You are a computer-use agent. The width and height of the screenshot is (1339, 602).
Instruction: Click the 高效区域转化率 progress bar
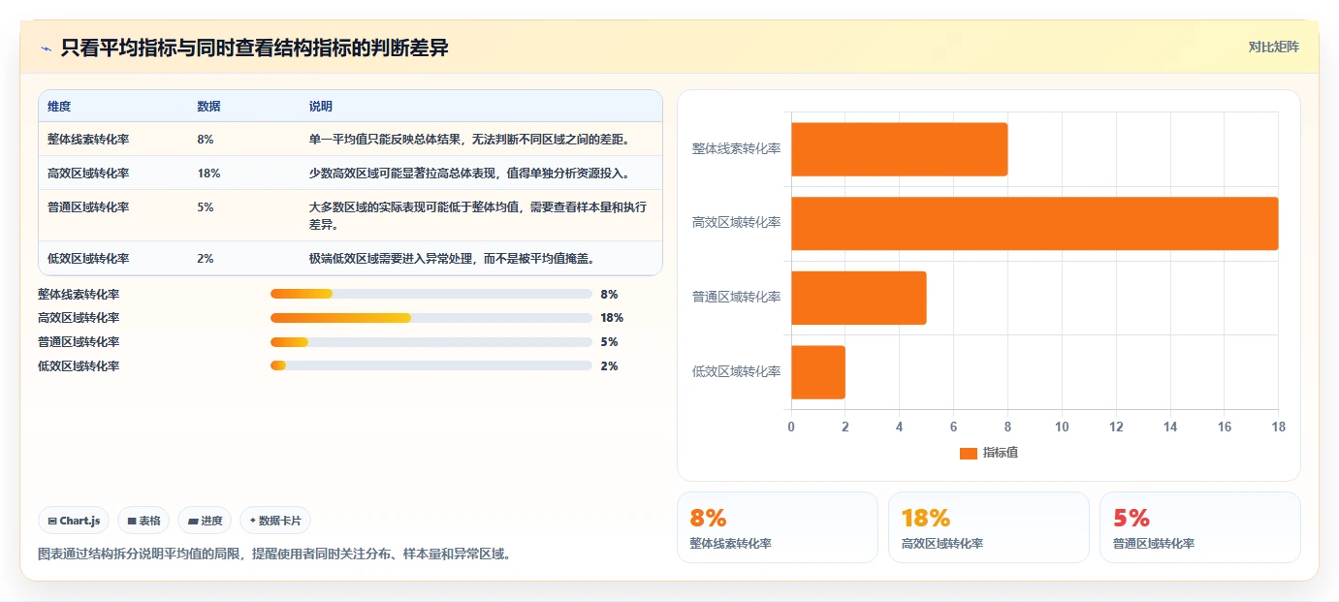pos(431,318)
